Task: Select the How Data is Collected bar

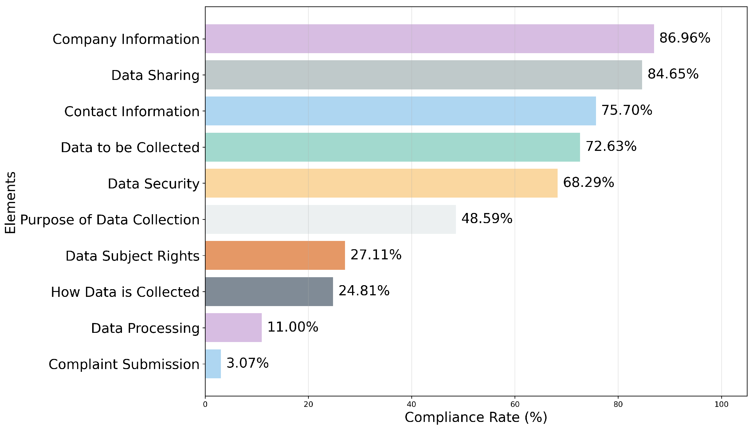Action: tap(269, 292)
